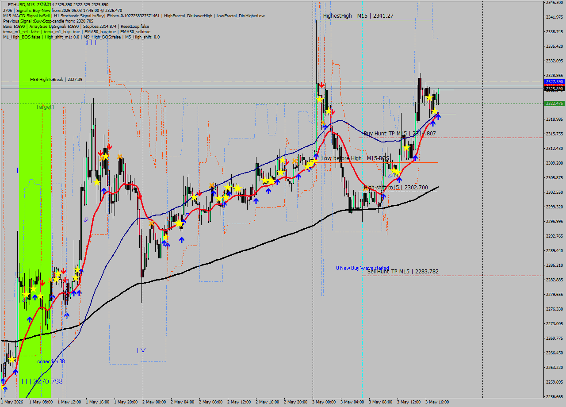Click the '| | | 2270.793' wave label
Viewport: 566px width, 407px height.
tap(42, 381)
